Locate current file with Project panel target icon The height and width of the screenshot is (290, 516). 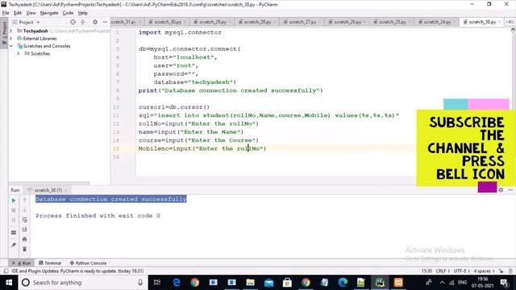(73, 22)
